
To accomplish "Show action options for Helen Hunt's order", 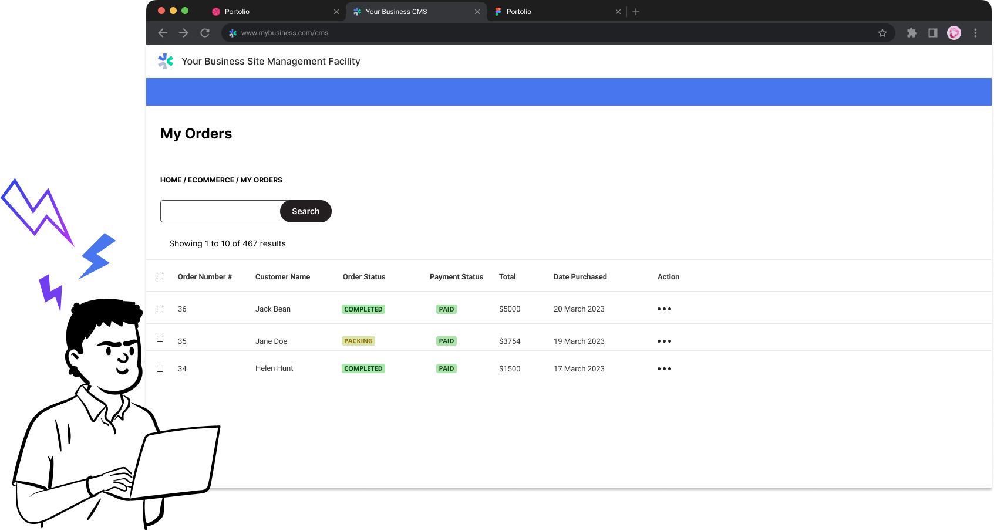I will [664, 368].
